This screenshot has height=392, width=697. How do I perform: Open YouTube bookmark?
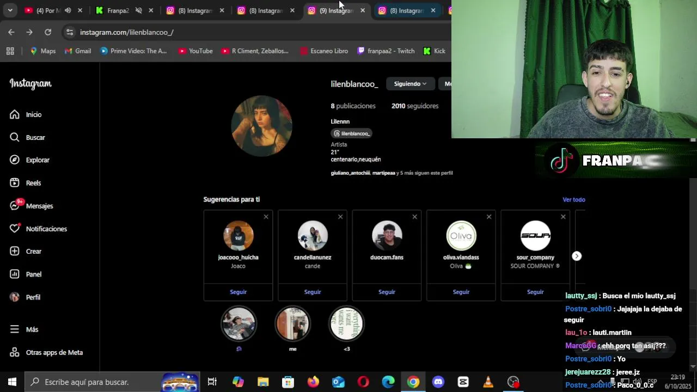[195, 51]
